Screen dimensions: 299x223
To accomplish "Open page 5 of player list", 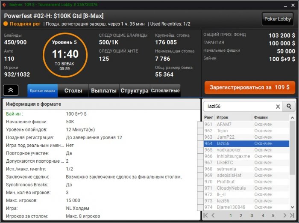I will tap(273, 216).
